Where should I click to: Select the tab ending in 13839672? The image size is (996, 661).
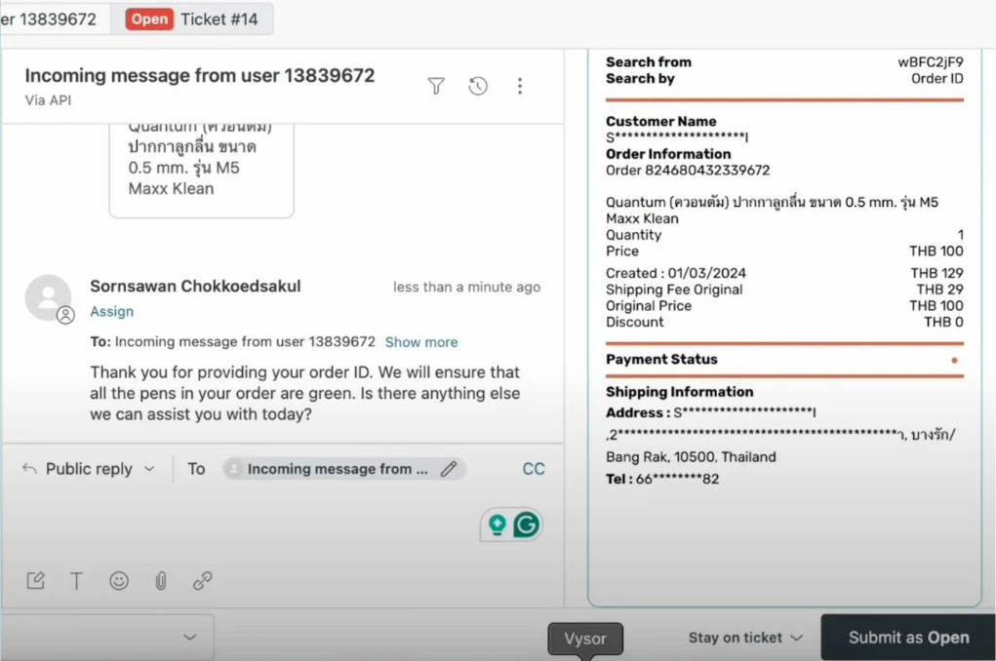pos(54,19)
